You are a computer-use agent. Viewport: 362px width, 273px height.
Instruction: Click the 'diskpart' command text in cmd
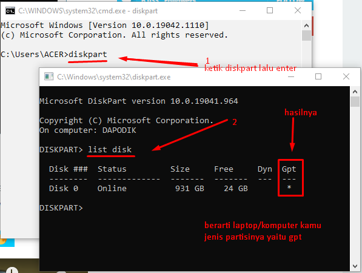(88, 55)
